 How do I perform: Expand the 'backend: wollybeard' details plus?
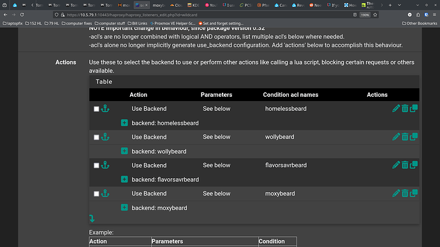[124, 151]
